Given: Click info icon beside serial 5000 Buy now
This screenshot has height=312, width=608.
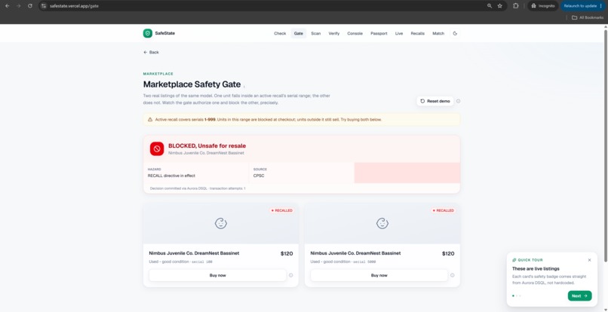Looking at the screenshot, I should (x=452, y=275).
